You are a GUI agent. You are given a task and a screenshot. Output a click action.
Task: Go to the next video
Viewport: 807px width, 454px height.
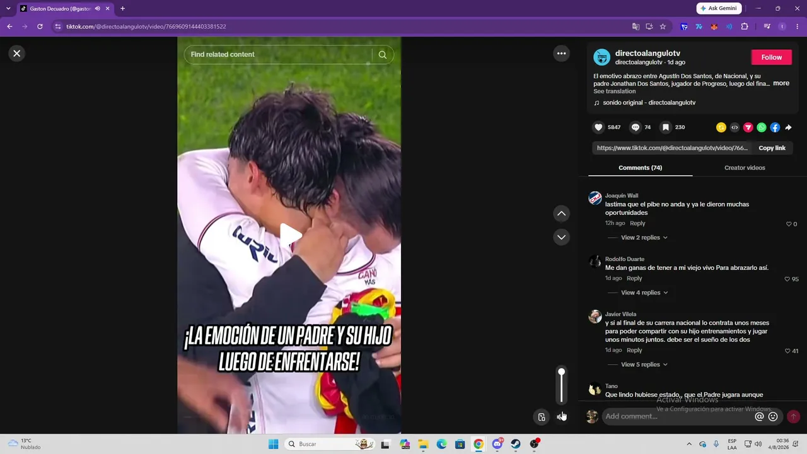(x=561, y=237)
